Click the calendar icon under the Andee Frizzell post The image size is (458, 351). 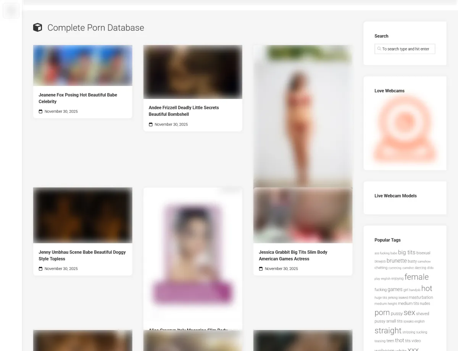click(151, 125)
